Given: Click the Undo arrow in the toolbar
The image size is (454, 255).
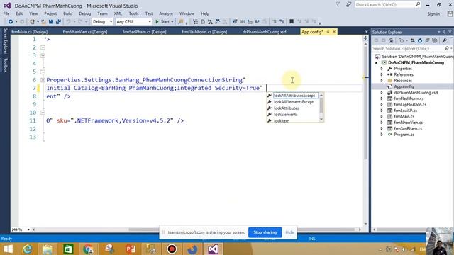Looking at the screenshot, I should click(x=68, y=22).
